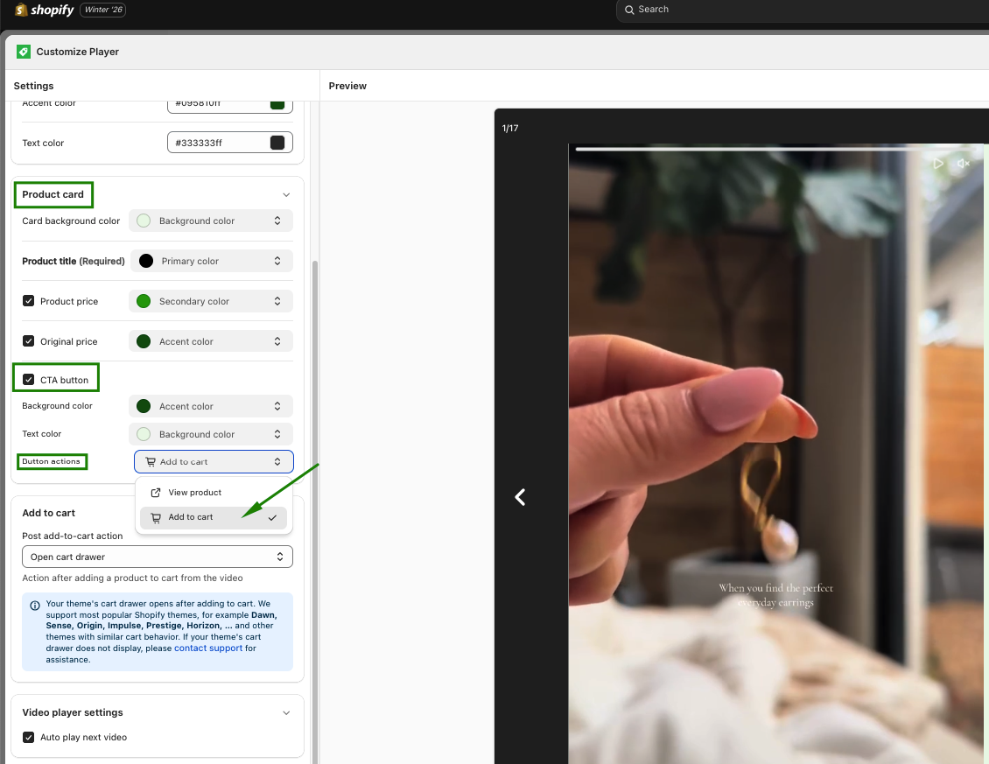
Task: Open the Product price Secondary color dropdown
Action: (x=211, y=302)
